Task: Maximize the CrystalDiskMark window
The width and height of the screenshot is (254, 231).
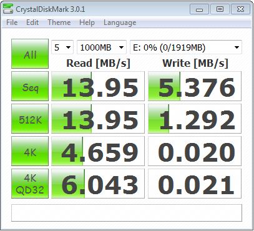Action: coord(220,9)
